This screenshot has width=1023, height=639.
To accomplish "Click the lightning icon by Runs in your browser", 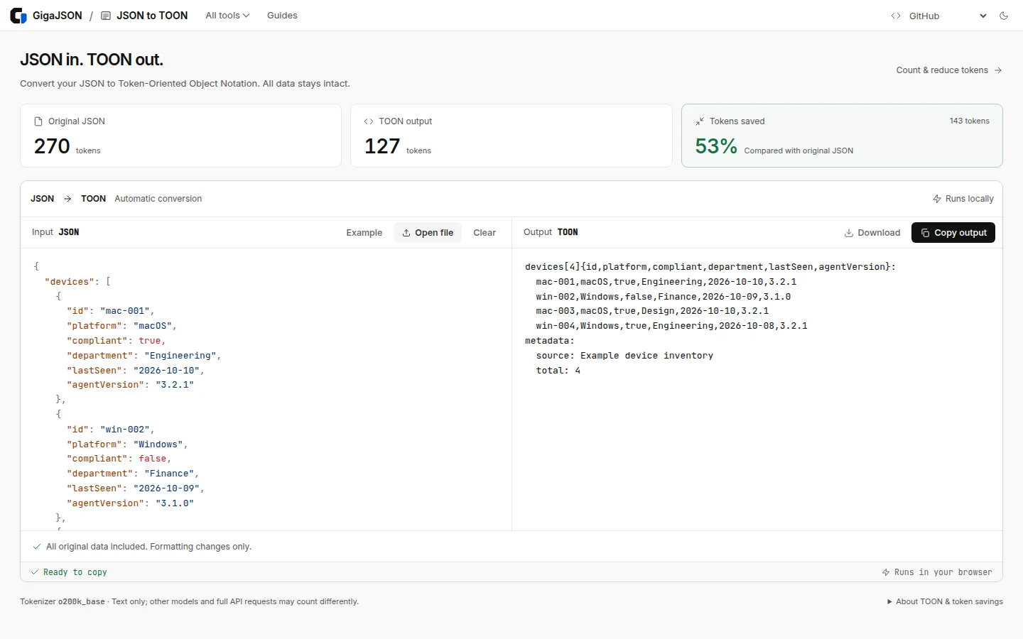I will coord(886,572).
